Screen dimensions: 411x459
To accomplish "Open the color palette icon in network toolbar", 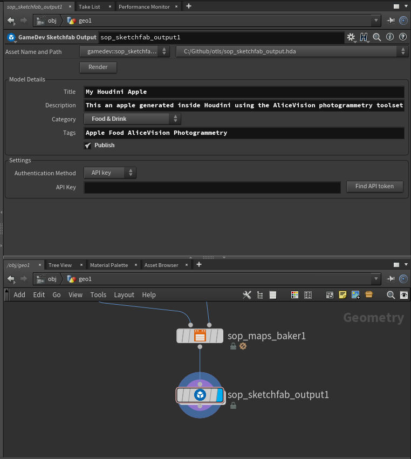I will (295, 295).
